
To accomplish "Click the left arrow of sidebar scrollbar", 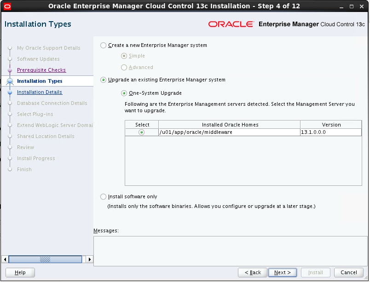I will point(5,259).
